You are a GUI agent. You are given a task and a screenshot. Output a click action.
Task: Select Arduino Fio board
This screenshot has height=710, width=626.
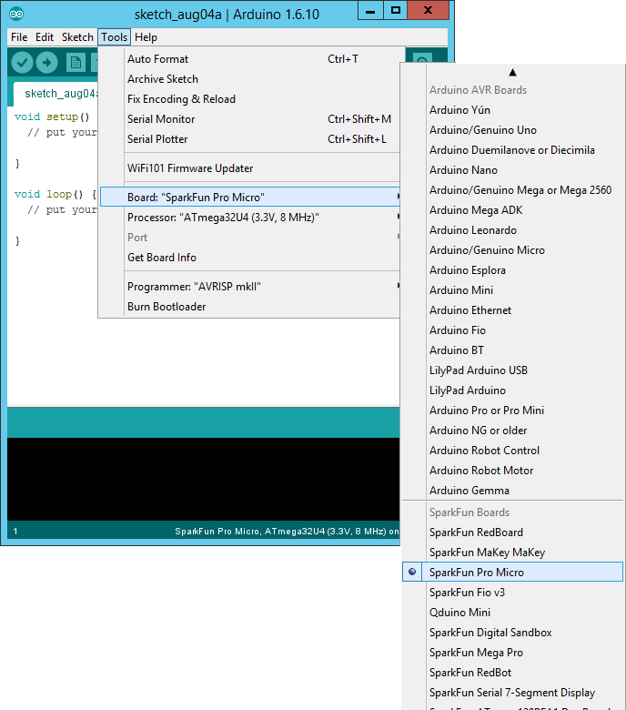512,330
